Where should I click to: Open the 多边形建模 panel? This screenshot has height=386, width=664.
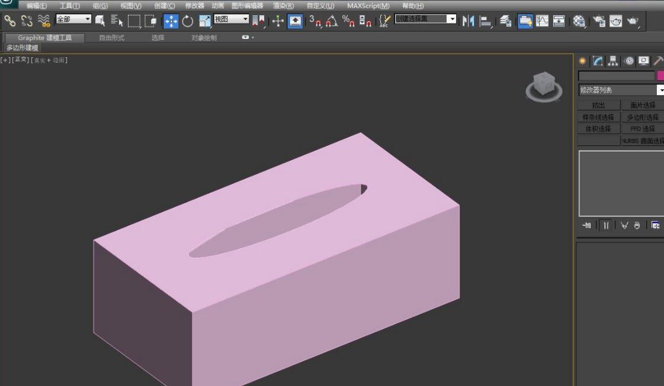point(22,48)
